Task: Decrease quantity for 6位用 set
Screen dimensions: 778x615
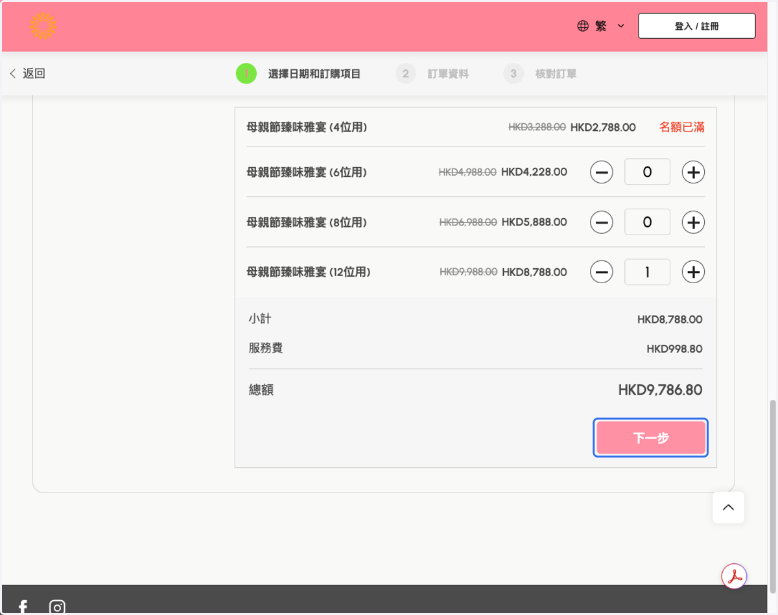Action: click(602, 172)
